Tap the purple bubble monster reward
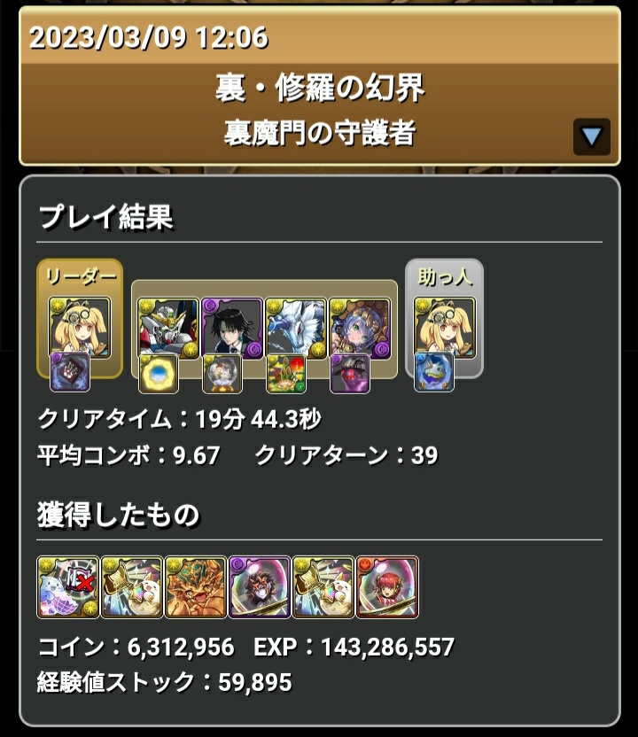 pos(260,587)
